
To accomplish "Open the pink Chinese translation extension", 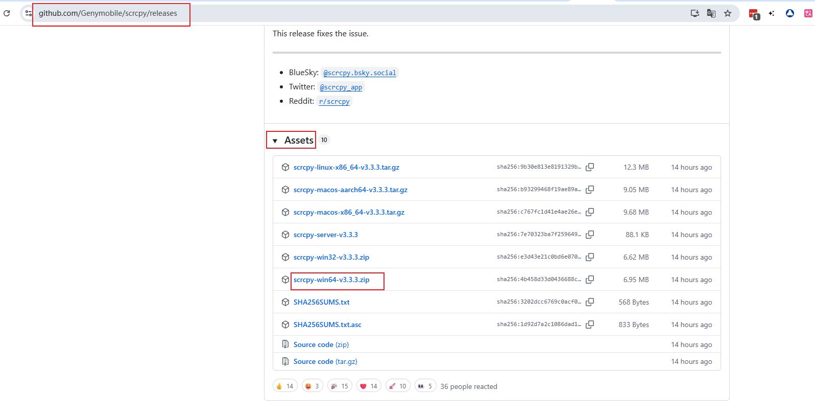I will click(808, 13).
